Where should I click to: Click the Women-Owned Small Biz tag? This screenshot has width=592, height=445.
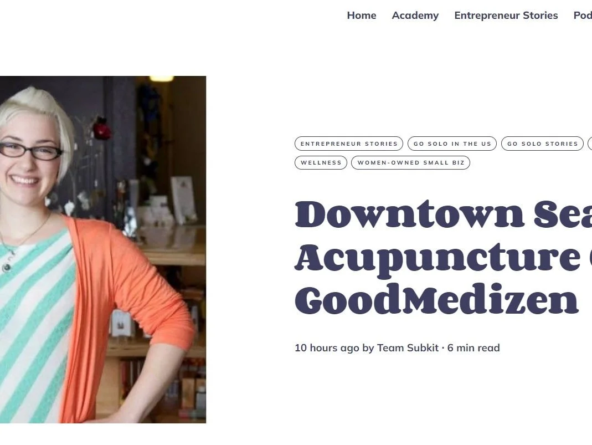[x=411, y=162]
